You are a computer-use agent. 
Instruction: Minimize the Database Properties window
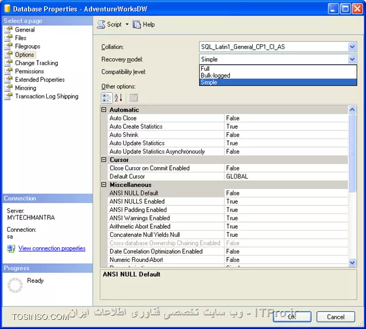[x=333, y=9]
